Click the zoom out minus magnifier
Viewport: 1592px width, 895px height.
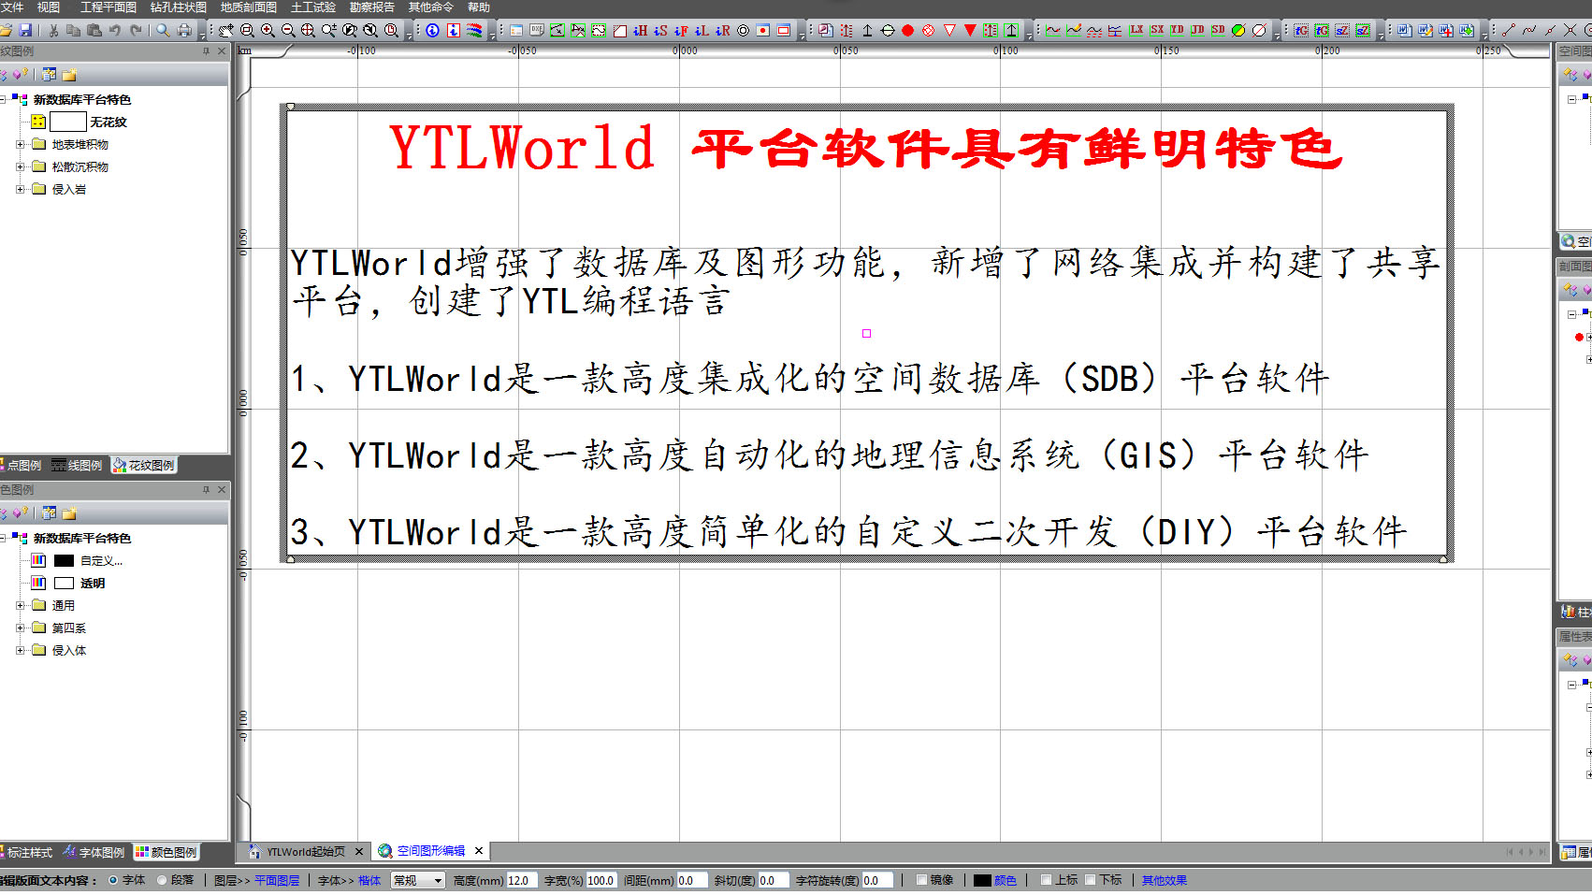[288, 31]
